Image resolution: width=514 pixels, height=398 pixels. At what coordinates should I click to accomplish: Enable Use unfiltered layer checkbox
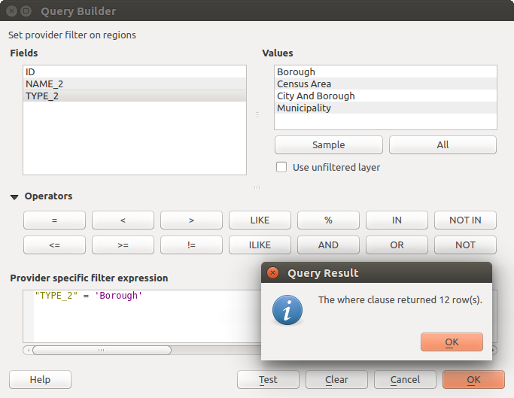pyautogui.click(x=282, y=167)
